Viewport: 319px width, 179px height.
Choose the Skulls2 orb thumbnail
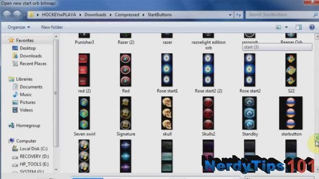(x=208, y=113)
